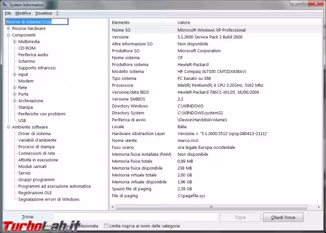This screenshot has height=233, width=326.
Task: Open the Modifica menu
Action: [x=23, y=13]
